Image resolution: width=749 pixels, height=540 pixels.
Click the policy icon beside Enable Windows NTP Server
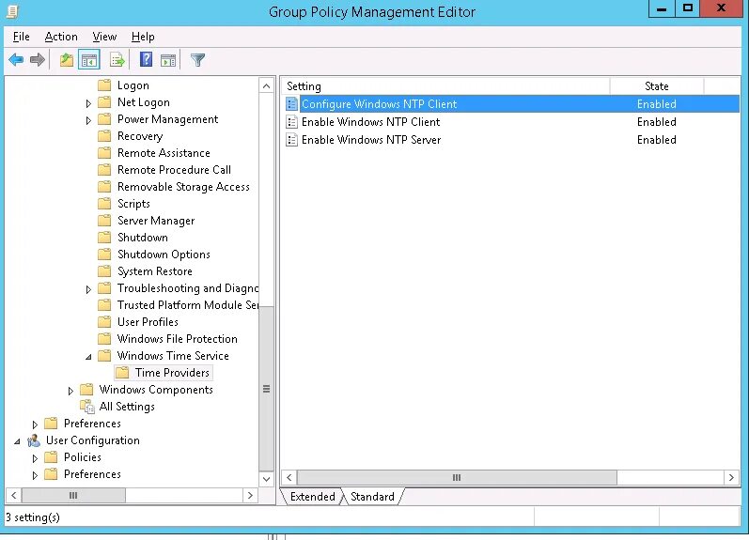tap(291, 139)
